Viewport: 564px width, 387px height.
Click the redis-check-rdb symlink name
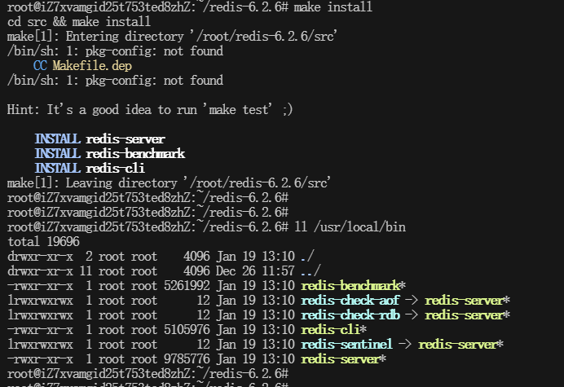pos(350,315)
